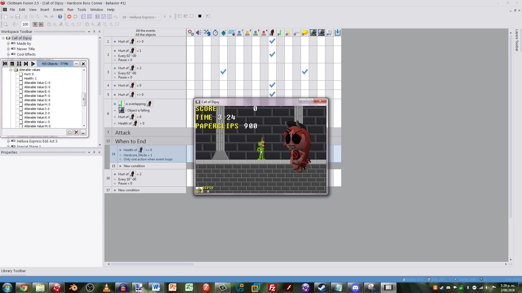
Task: Expand the Call of Dipsy tree root
Action: [3, 38]
